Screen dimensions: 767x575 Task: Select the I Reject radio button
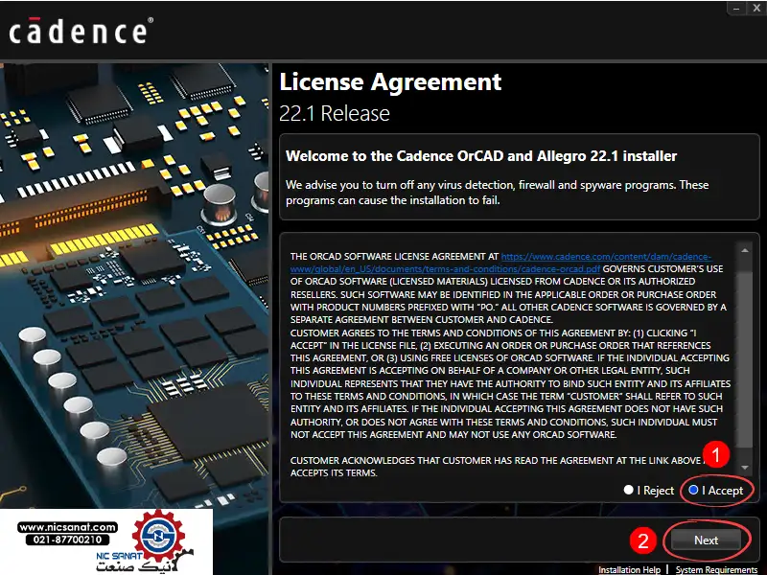tap(629, 490)
